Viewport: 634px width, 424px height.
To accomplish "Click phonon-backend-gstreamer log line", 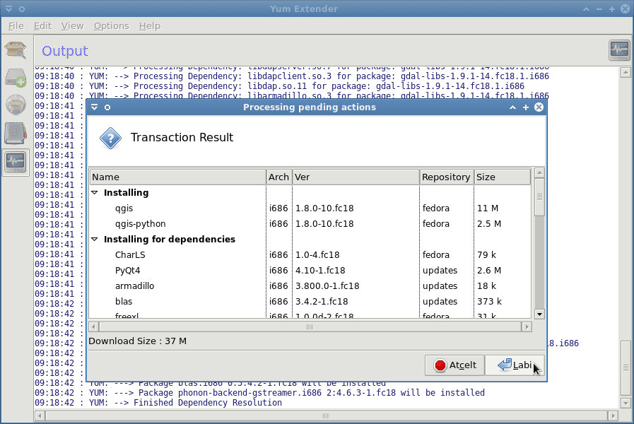I will coord(259,393).
